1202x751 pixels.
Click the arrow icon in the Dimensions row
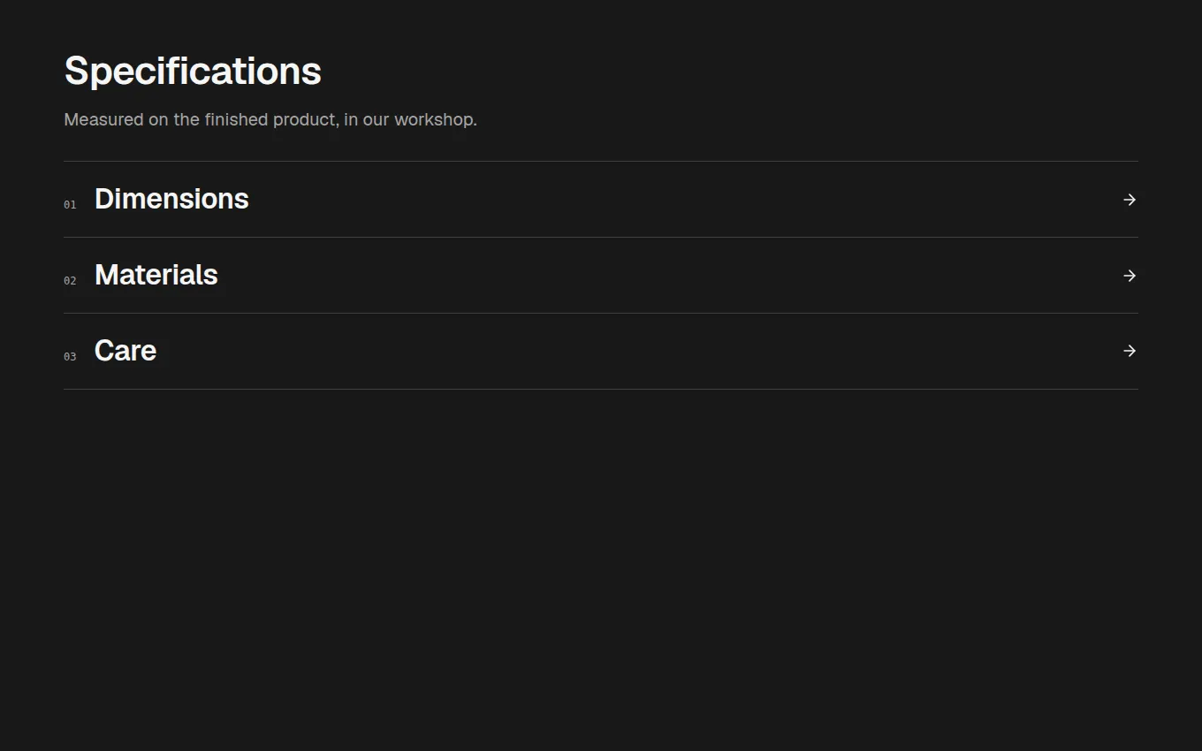click(1129, 200)
